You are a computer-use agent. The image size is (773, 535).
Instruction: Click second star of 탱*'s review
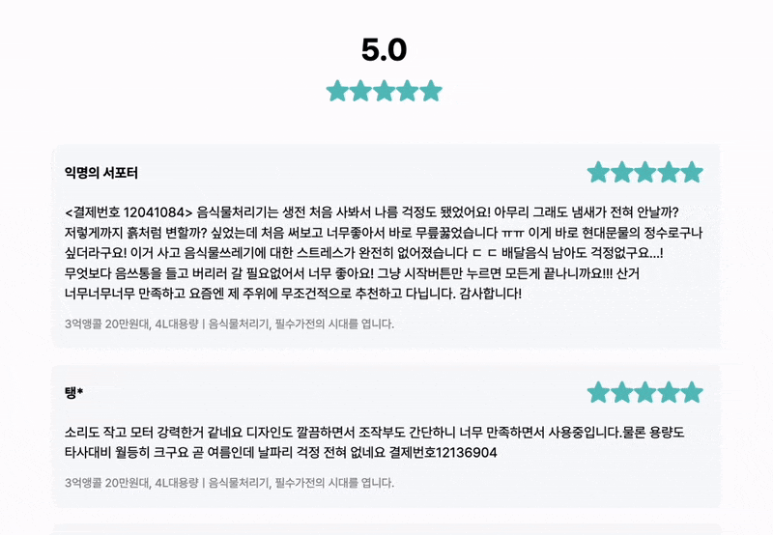[x=622, y=392]
